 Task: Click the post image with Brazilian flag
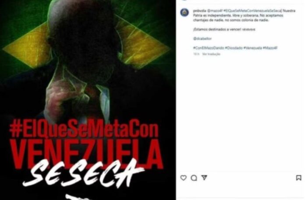coord(88,100)
